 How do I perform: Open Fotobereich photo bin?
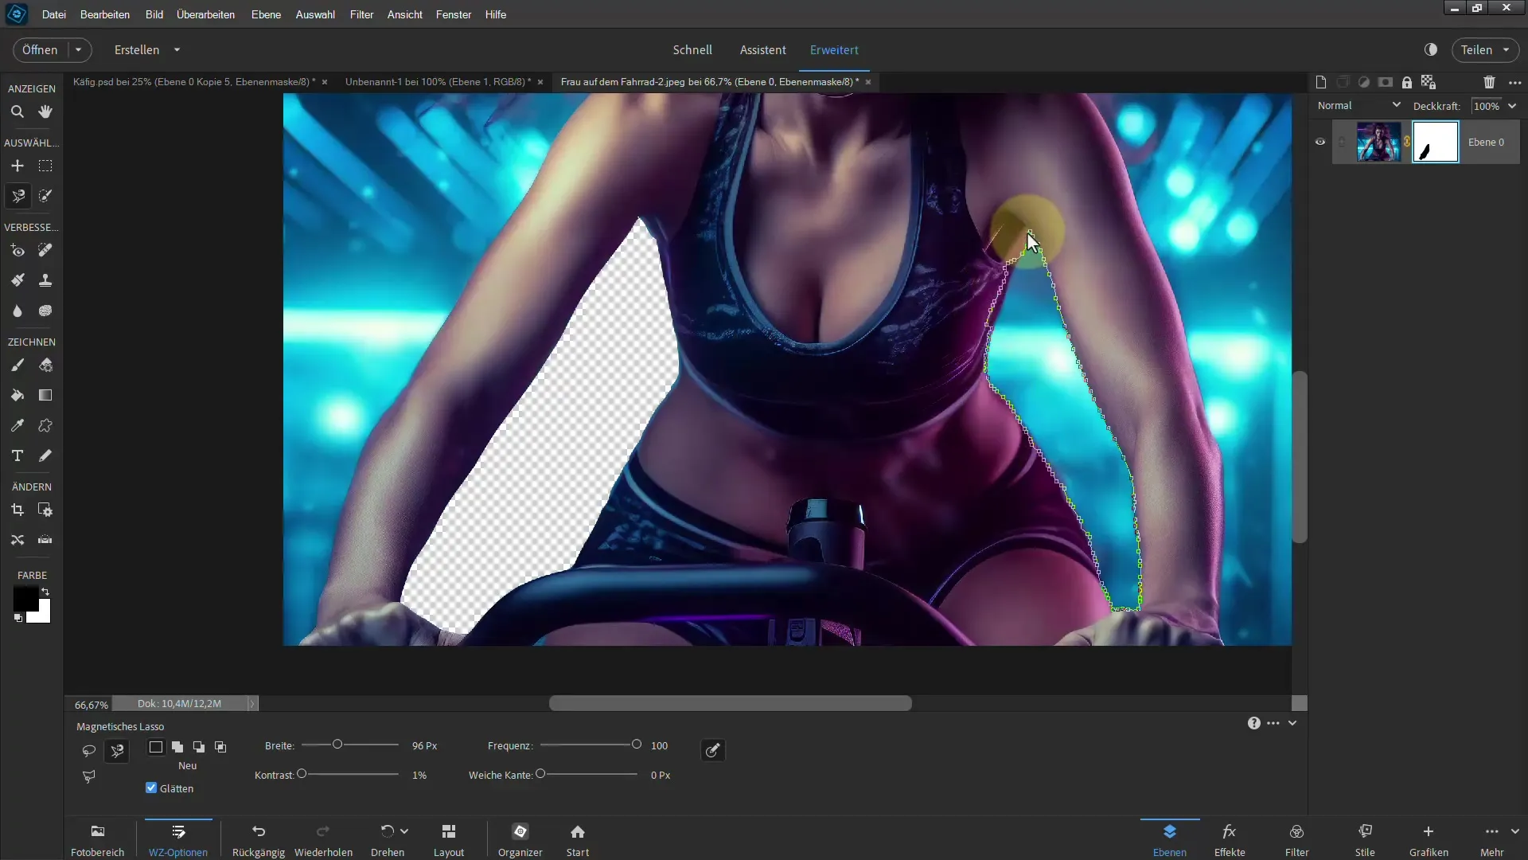coord(98,840)
